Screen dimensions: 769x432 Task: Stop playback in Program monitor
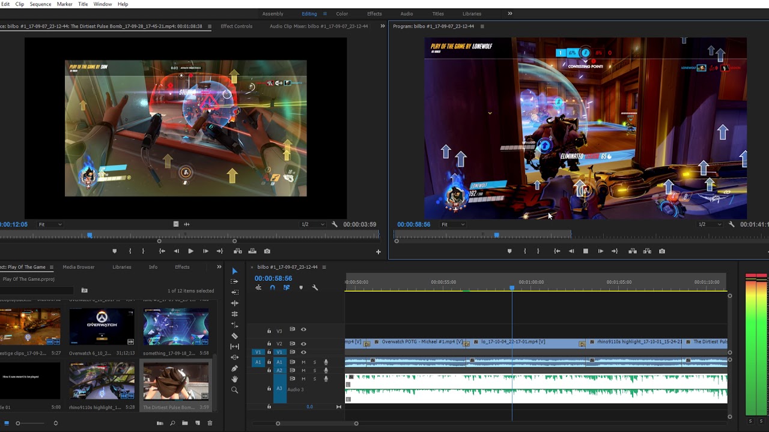coord(586,251)
